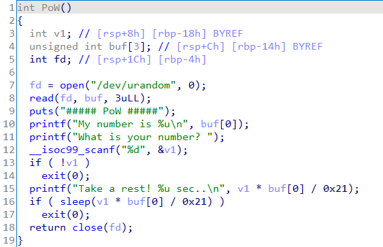This screenshot has height=247, width=383.
Task: Click the read call on line 8
Action: click(41, 98)
